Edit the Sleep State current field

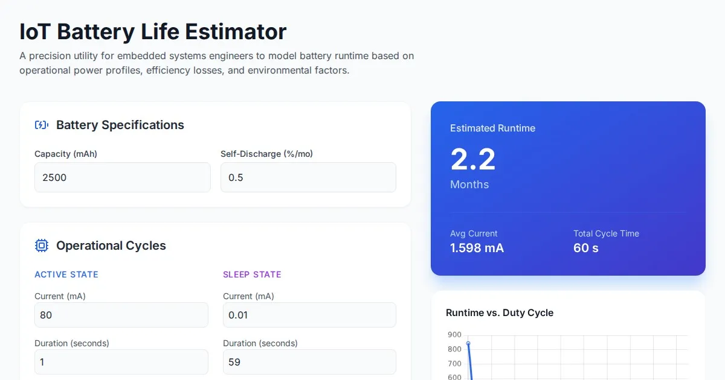click(x=309, y=315)
